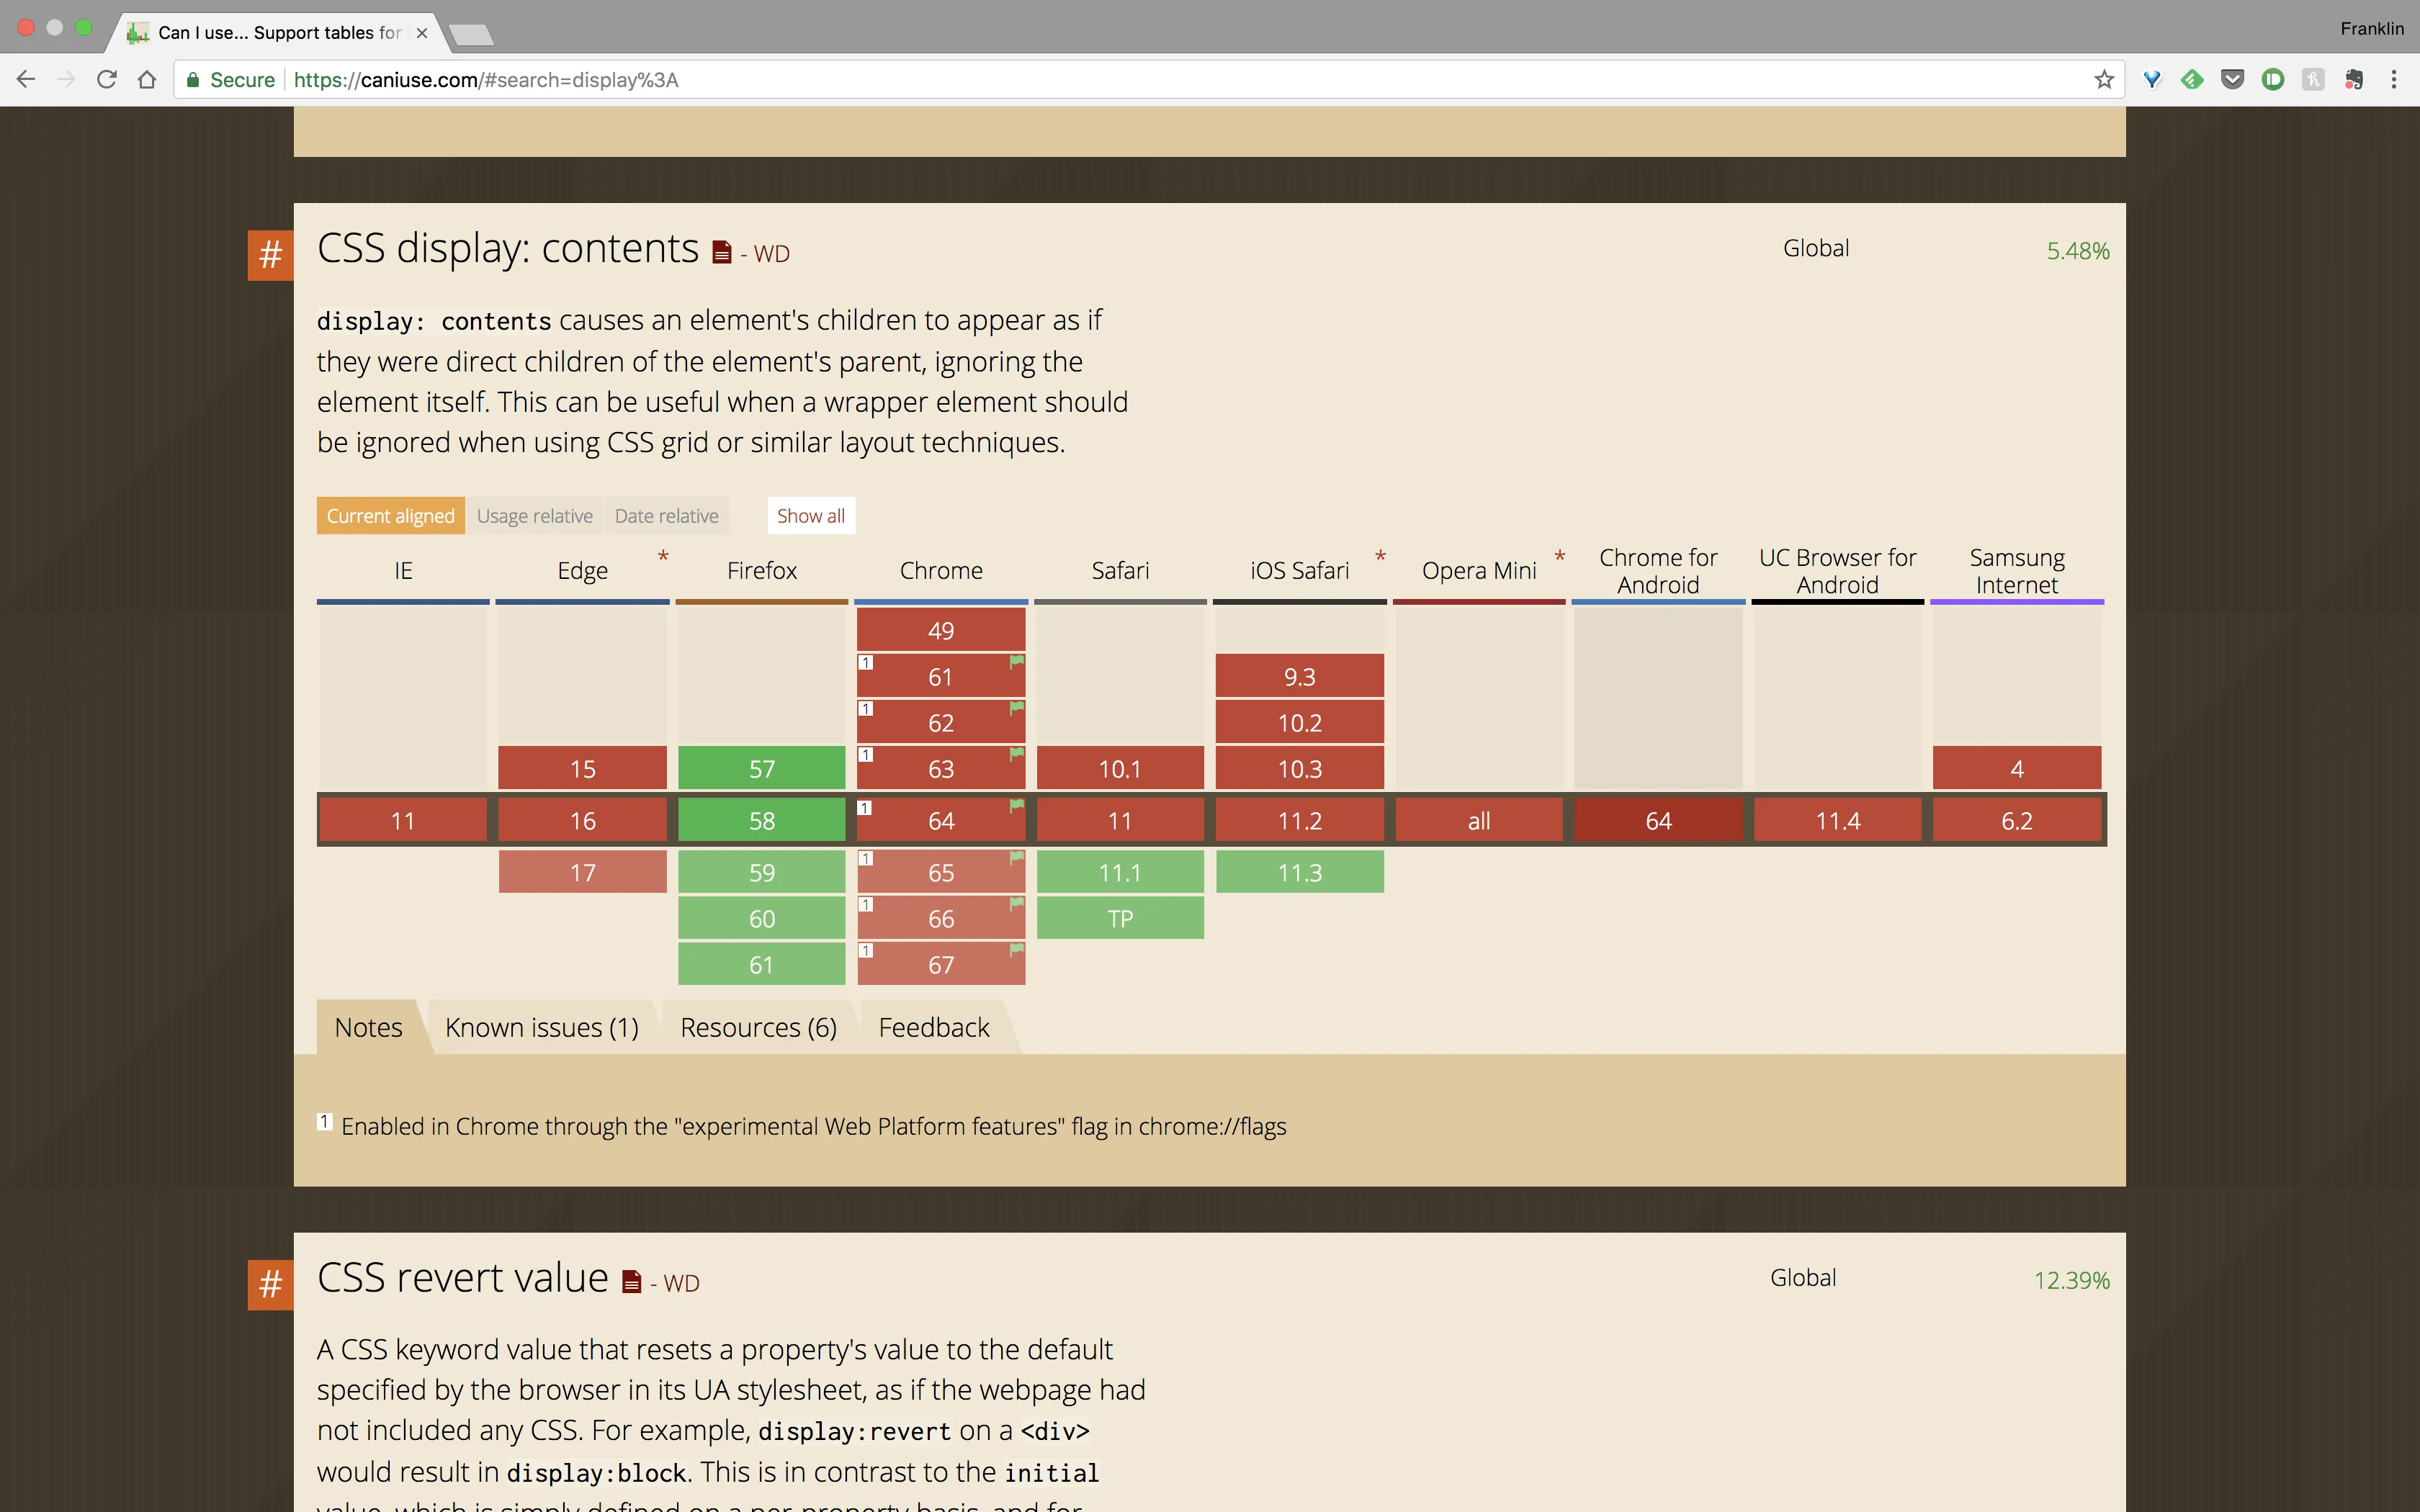This screenshot has height=1512, width=2420.
Task: Bookmark this page with the star icon
Action: [x=2104, y=80]
